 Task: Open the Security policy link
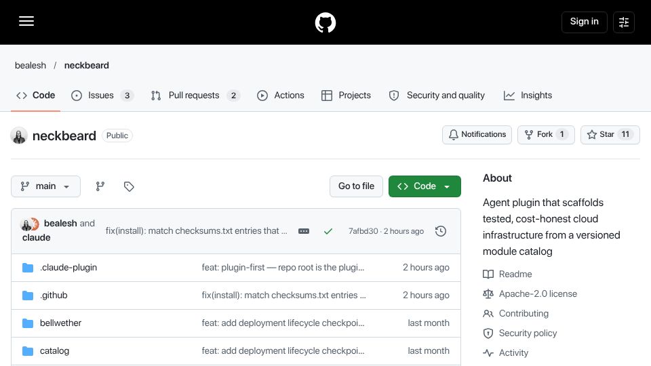pos(520,333)
